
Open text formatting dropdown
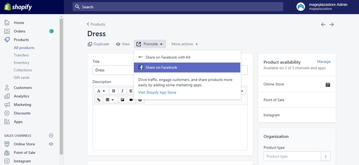pyautogui.click(x=101, y=91)
